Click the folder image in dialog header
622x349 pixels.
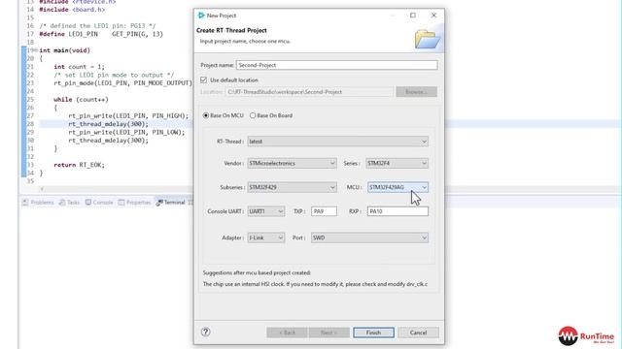pyautogui.click(x=428, y=39)
